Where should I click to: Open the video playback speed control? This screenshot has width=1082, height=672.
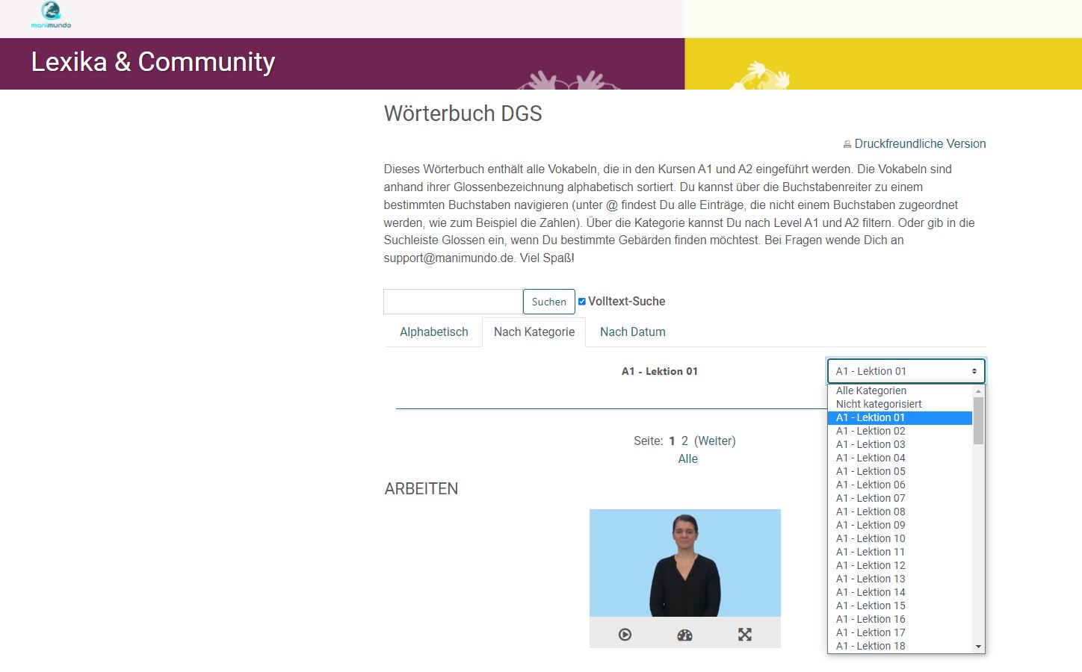pyautogui.click(x=684, y=635)
